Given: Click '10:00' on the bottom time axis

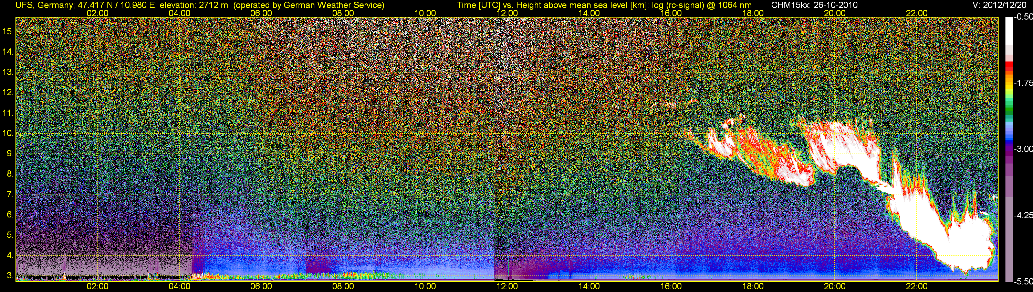Looking at the screenshot, I should pyautogui.click(x=425, y=287).
